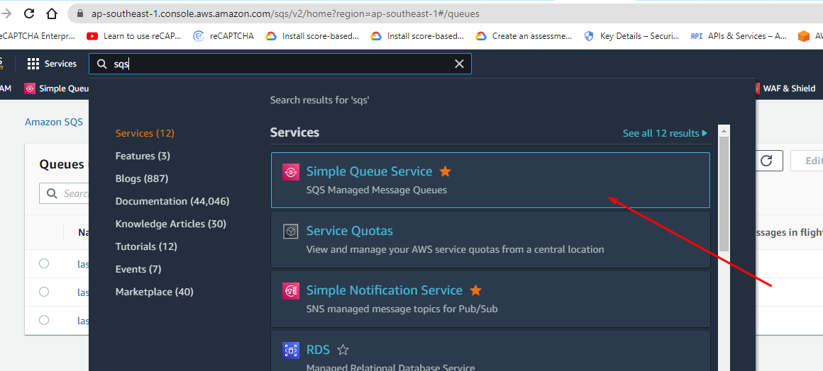
Task: Select the second queue radio button
Action: tap(44, 292)
